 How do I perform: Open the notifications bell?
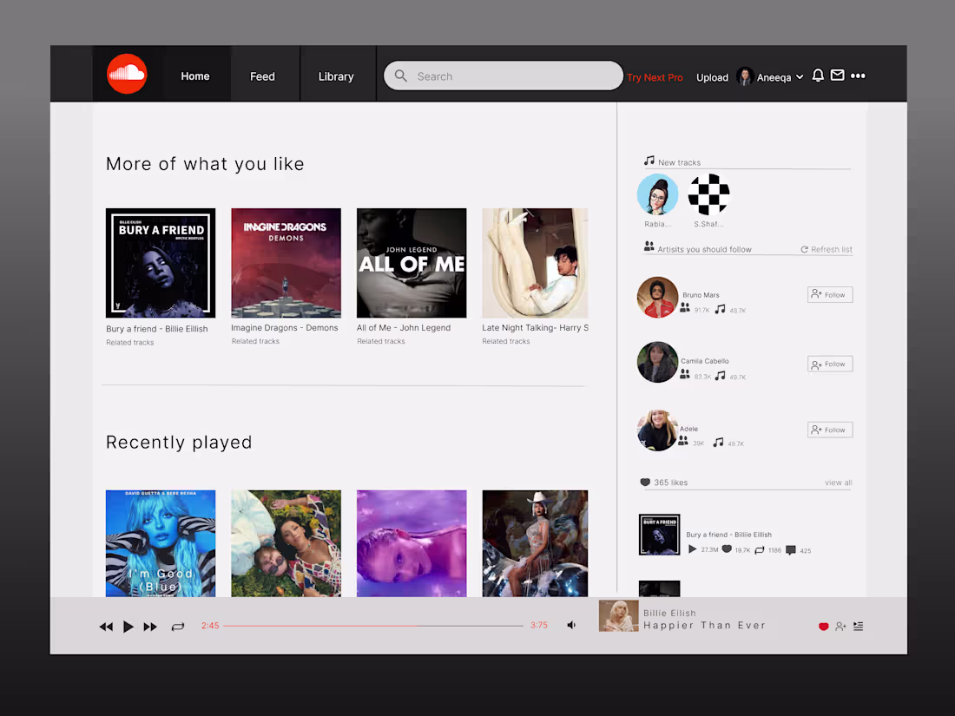tap(818, 76)
